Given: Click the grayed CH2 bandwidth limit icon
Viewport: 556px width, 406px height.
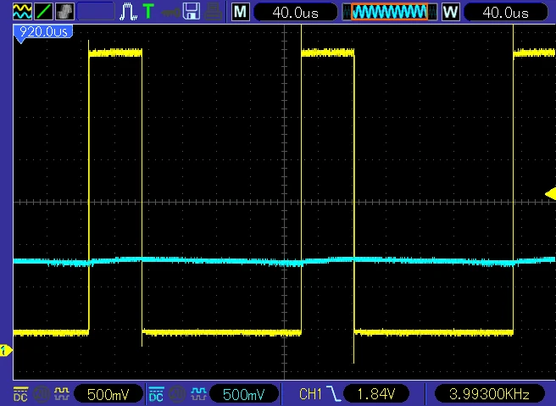Looking at the screenshot, I should point(177,393).
